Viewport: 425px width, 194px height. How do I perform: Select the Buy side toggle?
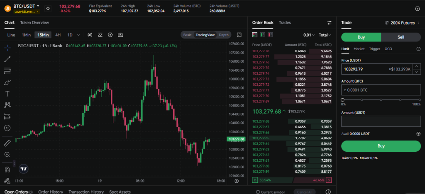click(361, 37)
